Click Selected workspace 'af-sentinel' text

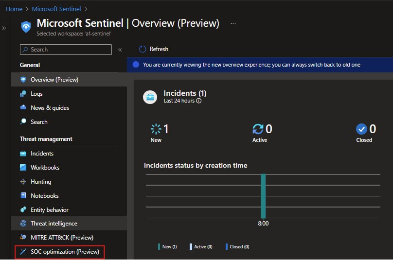74,34
